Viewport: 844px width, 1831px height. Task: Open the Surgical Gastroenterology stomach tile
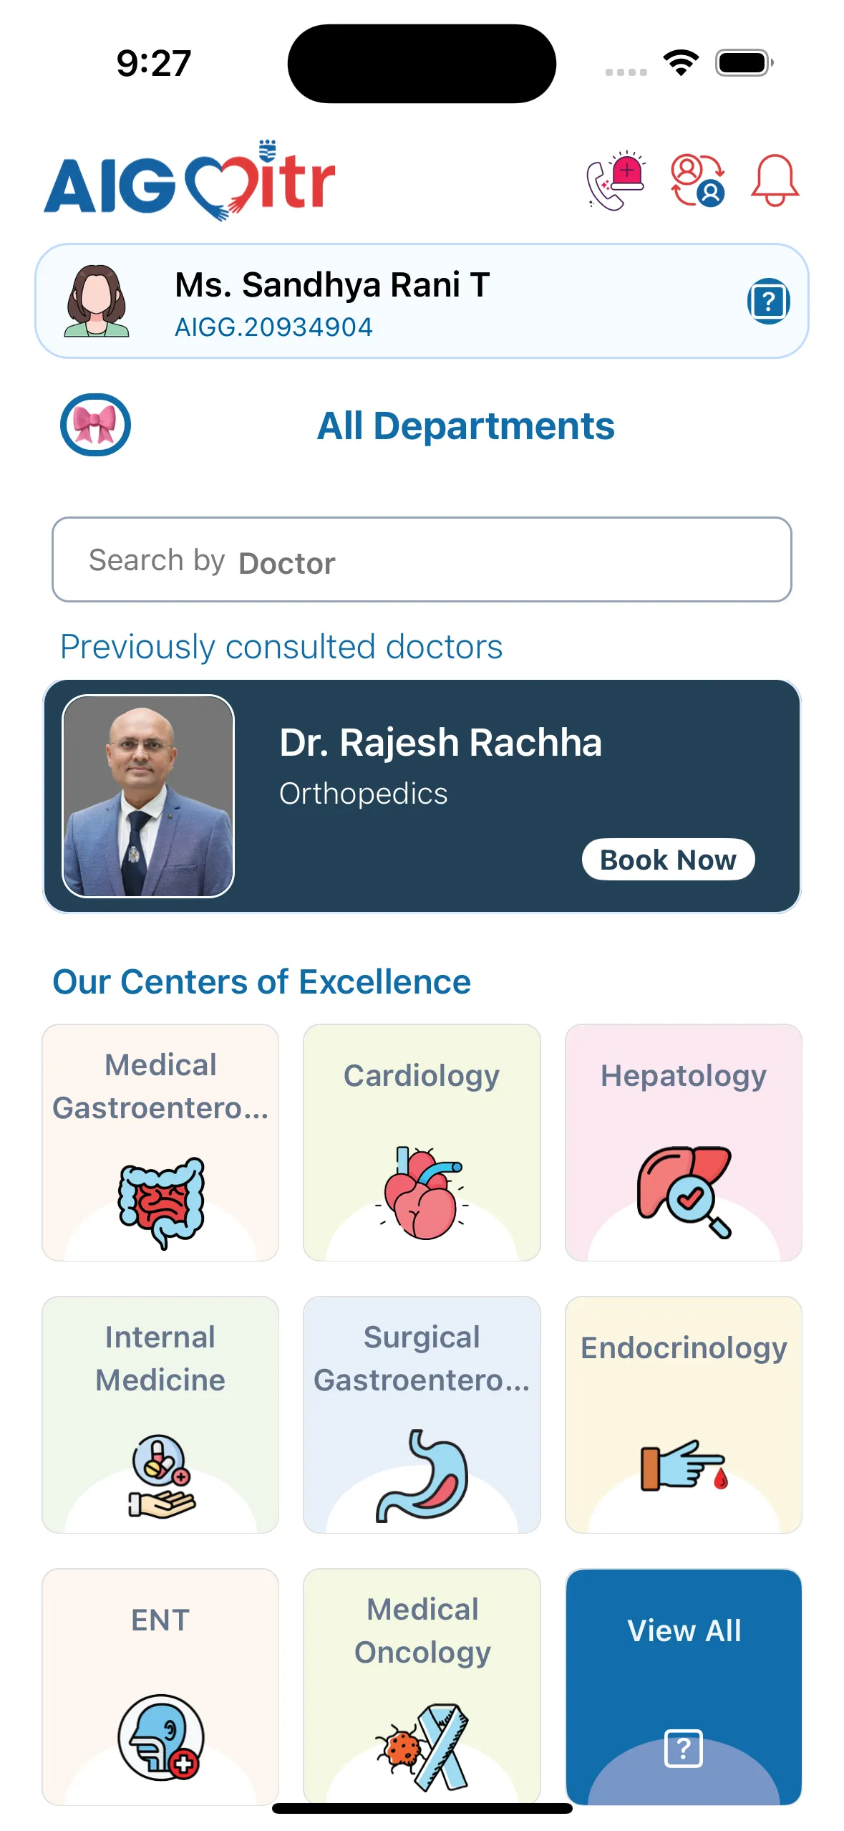coord(422,1414)
